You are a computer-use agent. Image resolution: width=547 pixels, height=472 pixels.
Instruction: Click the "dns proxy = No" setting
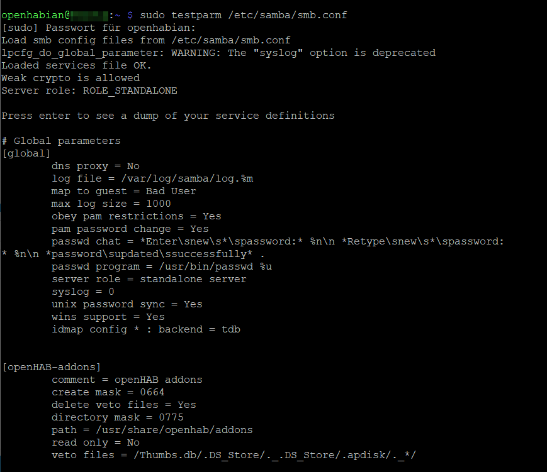(95, 166)
